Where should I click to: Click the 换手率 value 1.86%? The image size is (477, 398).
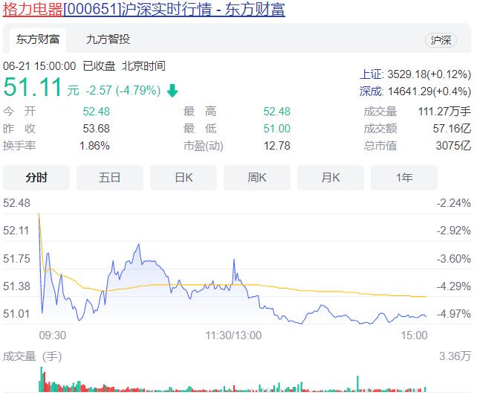(x=94, y=146)
